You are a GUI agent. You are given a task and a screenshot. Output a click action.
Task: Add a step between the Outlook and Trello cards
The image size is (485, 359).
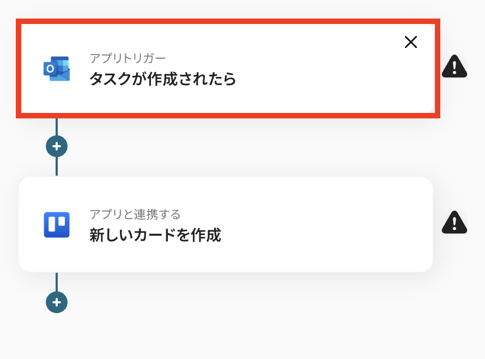(x=57, y=146)
